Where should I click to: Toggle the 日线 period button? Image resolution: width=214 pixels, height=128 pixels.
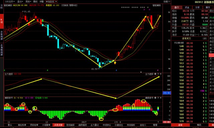[x=167, y=122]
